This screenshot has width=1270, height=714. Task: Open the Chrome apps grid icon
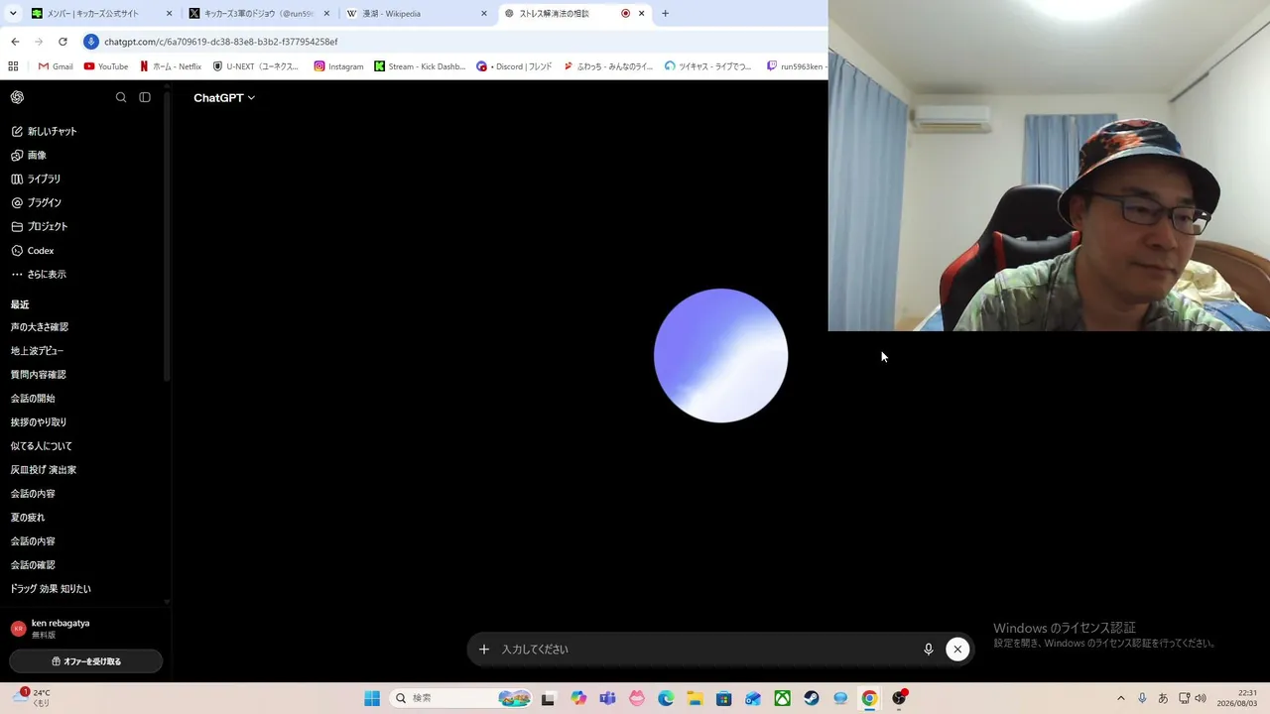click(x=13, y=66)
